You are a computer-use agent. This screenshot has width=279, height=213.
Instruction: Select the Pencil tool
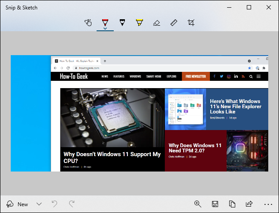(x=122, y=22)
